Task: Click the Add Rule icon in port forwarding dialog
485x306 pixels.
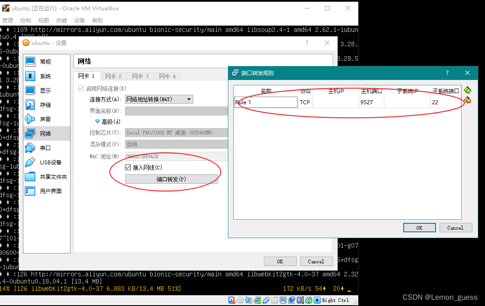Action: (467, 90)
